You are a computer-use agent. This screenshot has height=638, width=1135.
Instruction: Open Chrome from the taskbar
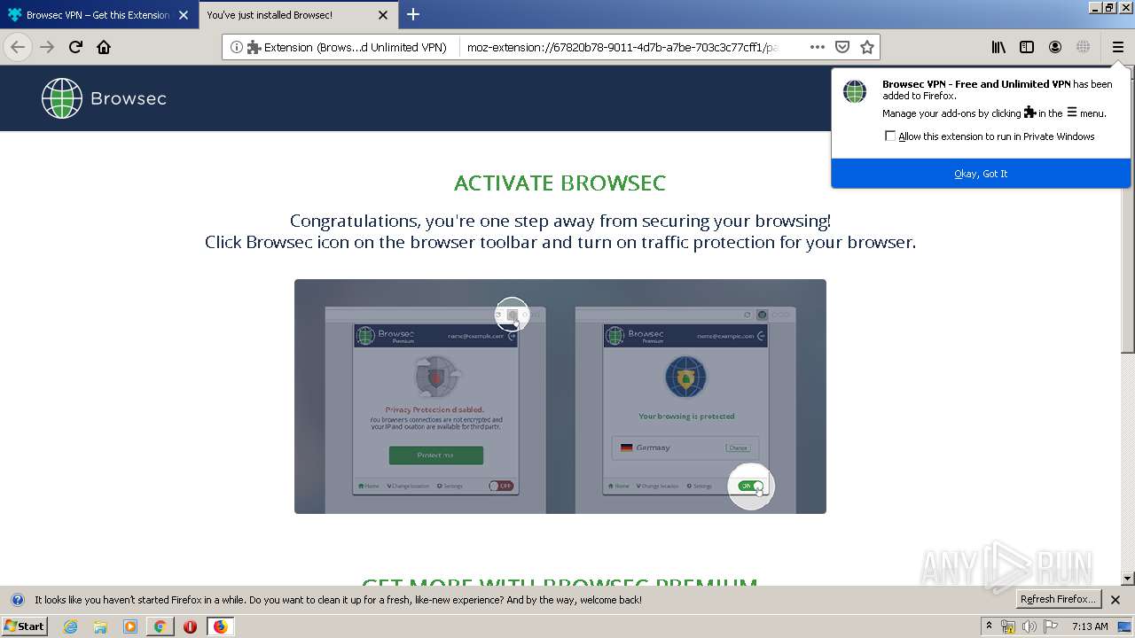point(160,626)
